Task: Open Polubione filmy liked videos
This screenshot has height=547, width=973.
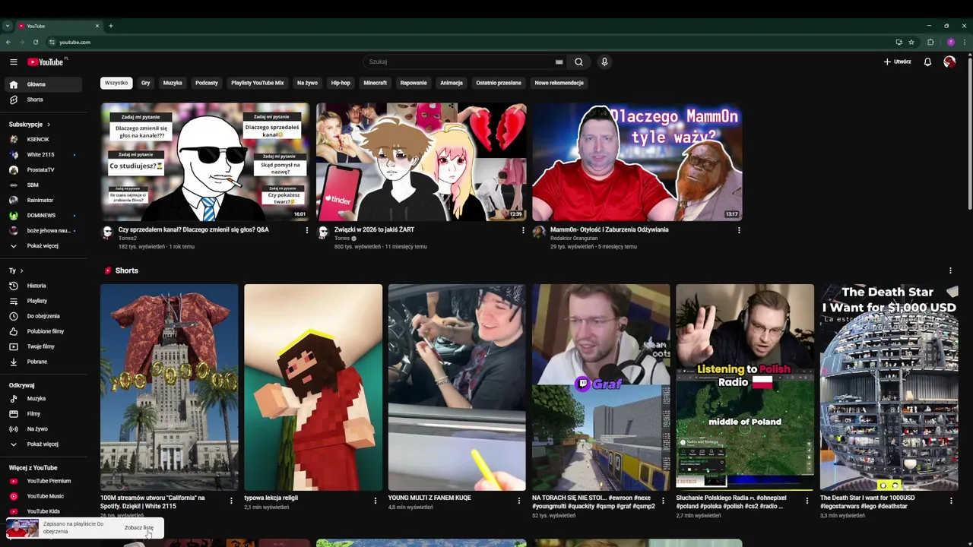Action: click(43, 331)
